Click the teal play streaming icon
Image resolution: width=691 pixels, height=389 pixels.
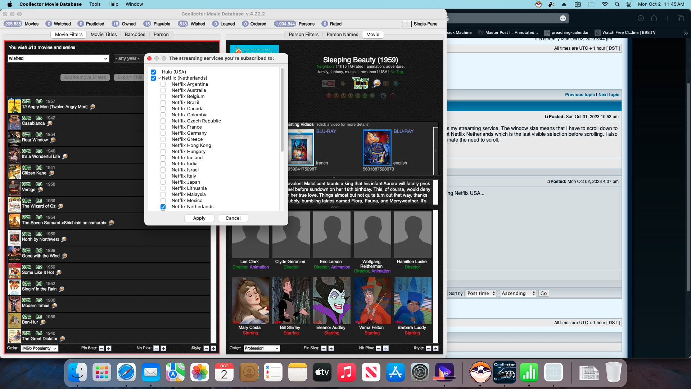pyautogui.click(x=396, y=84)
